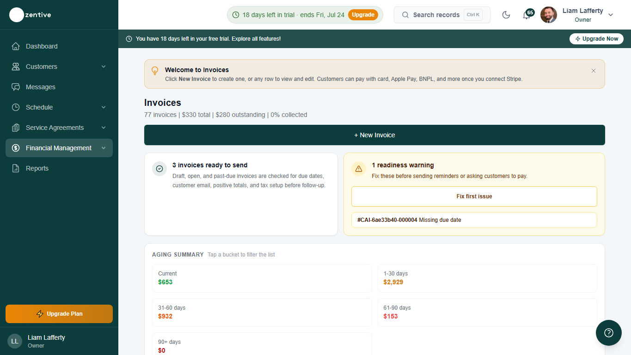Expand the Service Agreements chevron

[104, 128]
